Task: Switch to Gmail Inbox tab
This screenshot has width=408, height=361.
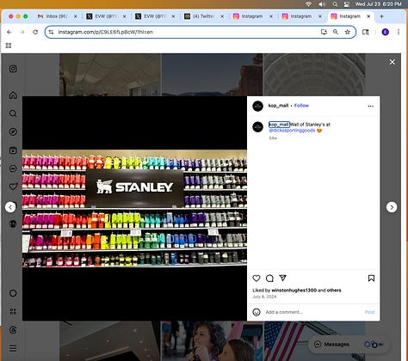Action: (x=58, y=16)
